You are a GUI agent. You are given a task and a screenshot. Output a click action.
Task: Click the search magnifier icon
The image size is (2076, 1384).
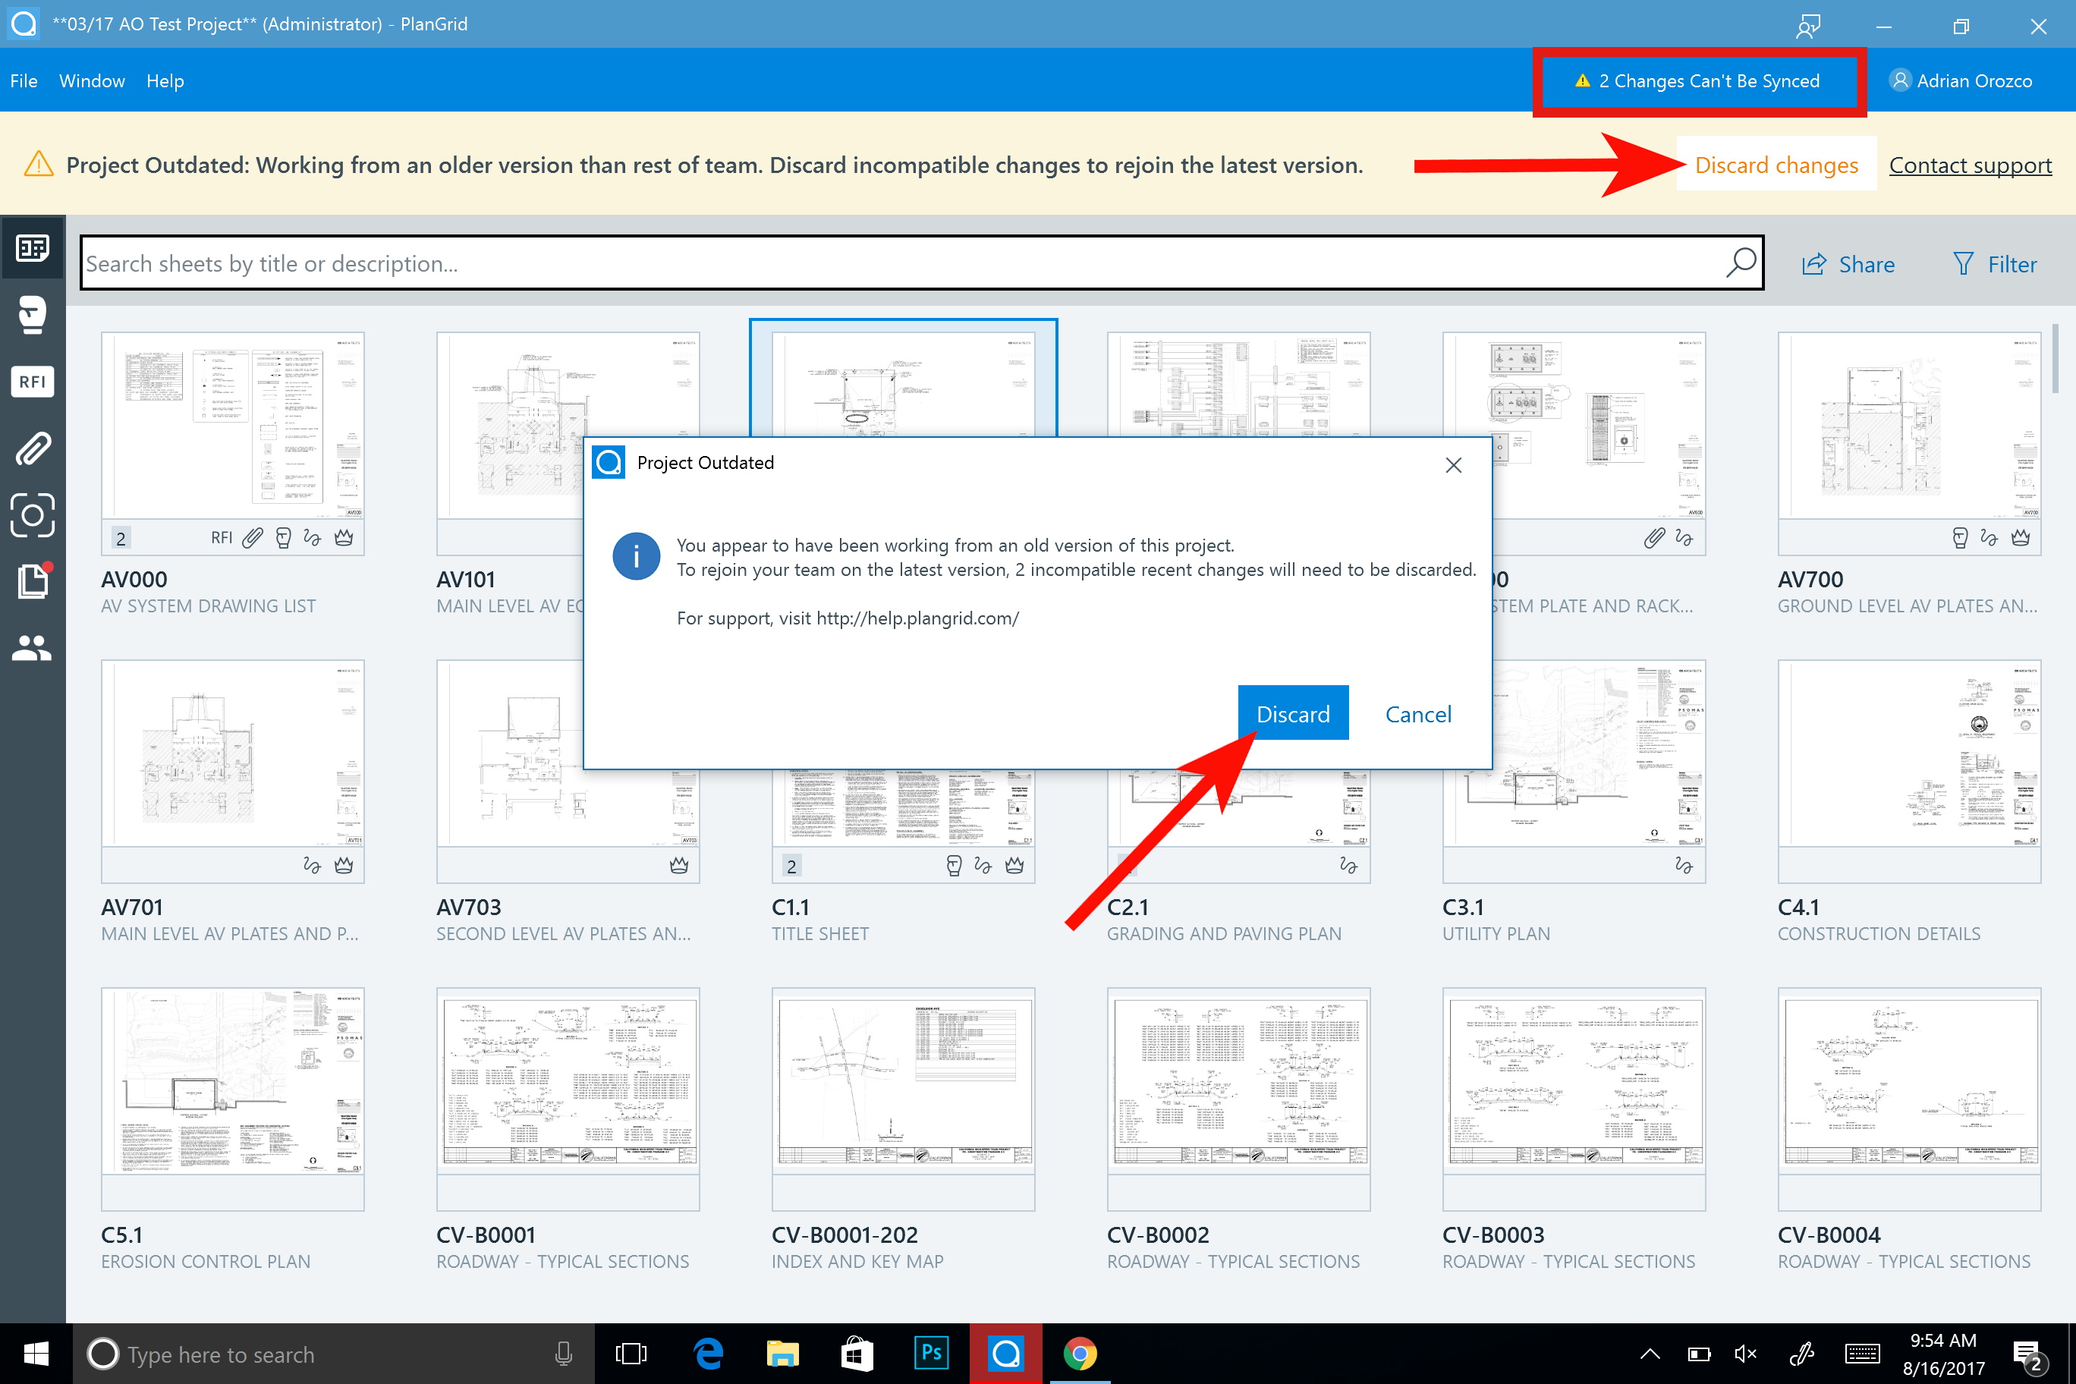tap(1740, 263)
